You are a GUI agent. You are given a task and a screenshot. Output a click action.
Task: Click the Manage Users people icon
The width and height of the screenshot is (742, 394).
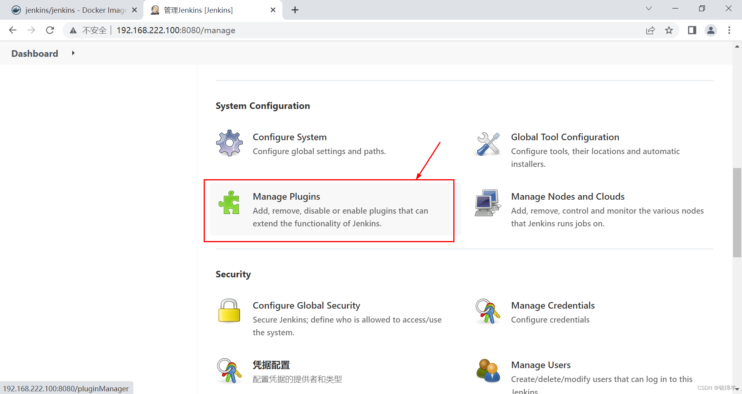[488, 370]
